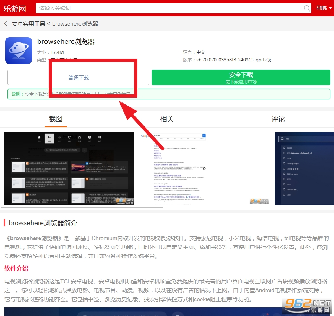Open the 安卓实用工具 breadcrumb link
The width and height of the screenshot is (334, 316).
(29, 24)
